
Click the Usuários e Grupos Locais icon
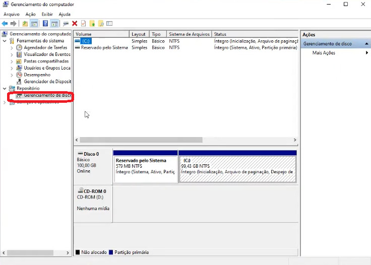point(19,68)
